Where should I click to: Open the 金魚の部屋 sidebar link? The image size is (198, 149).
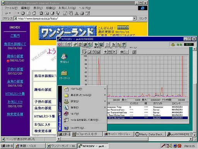15,81
